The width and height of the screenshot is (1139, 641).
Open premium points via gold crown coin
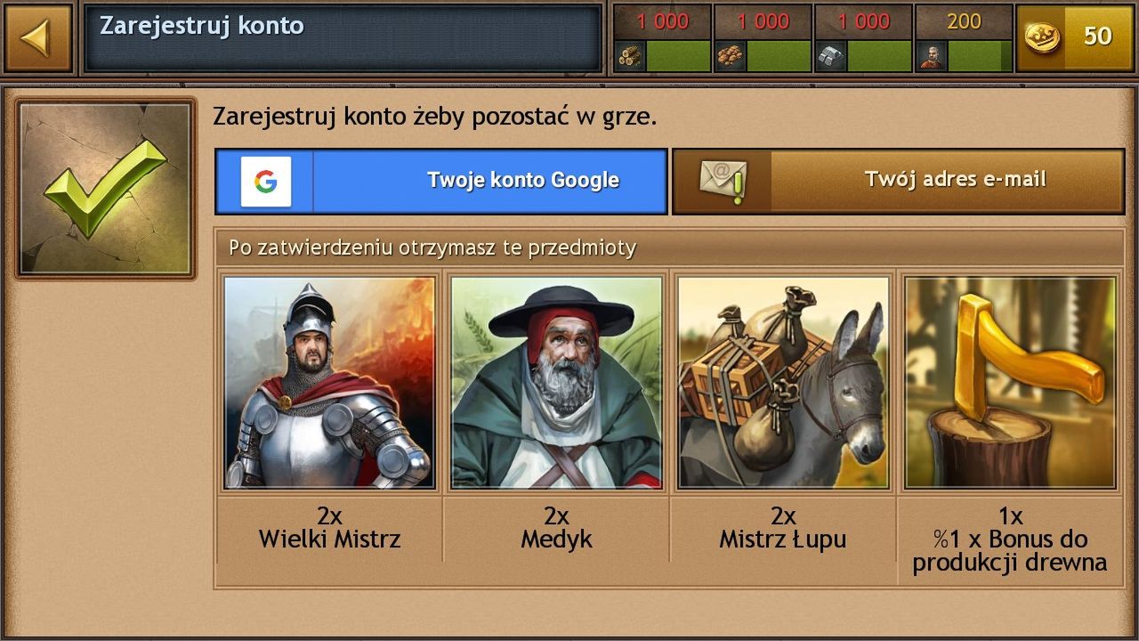point(1043,37)
